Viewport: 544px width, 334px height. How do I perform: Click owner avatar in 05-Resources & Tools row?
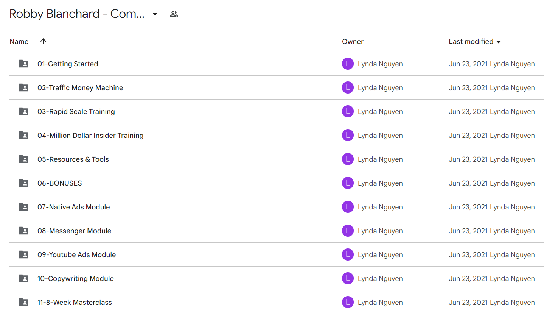[348, 159]
